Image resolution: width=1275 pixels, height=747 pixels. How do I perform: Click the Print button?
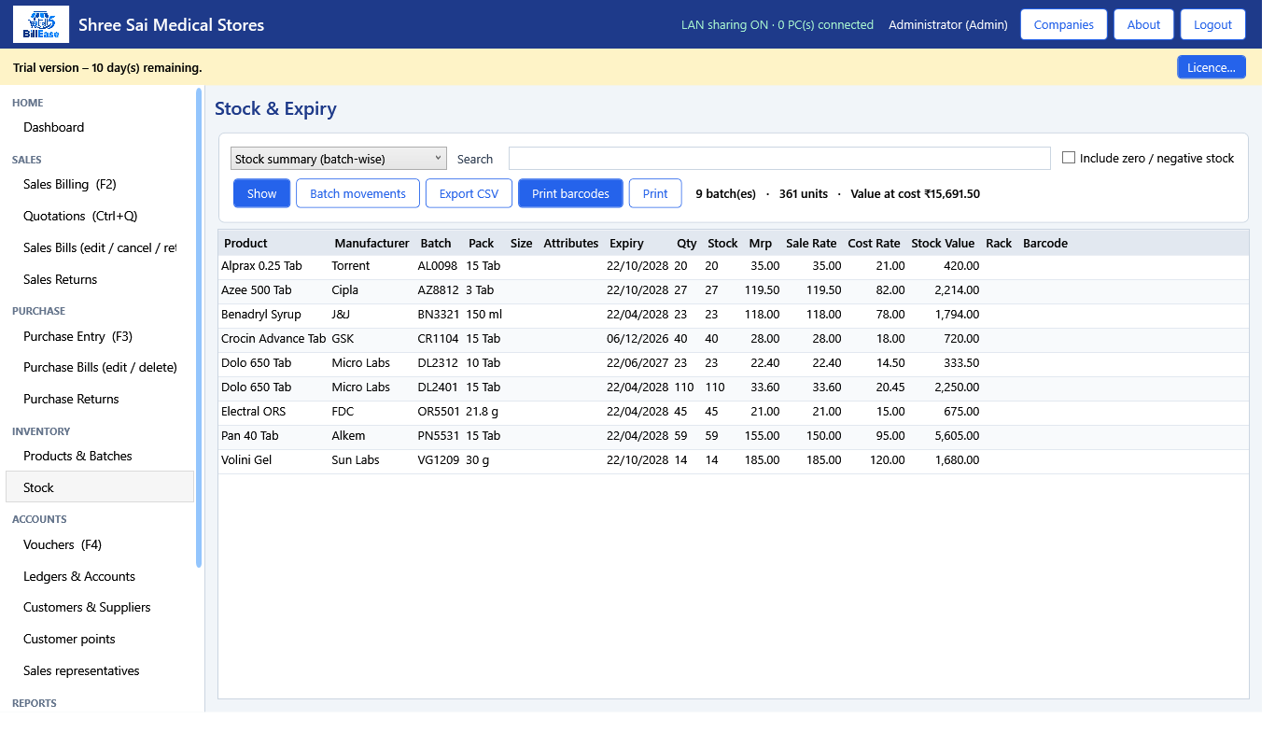(x=655, y=193)
